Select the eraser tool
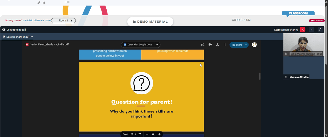The height and width of the screenshot is (137, 328). coord(44,3)
